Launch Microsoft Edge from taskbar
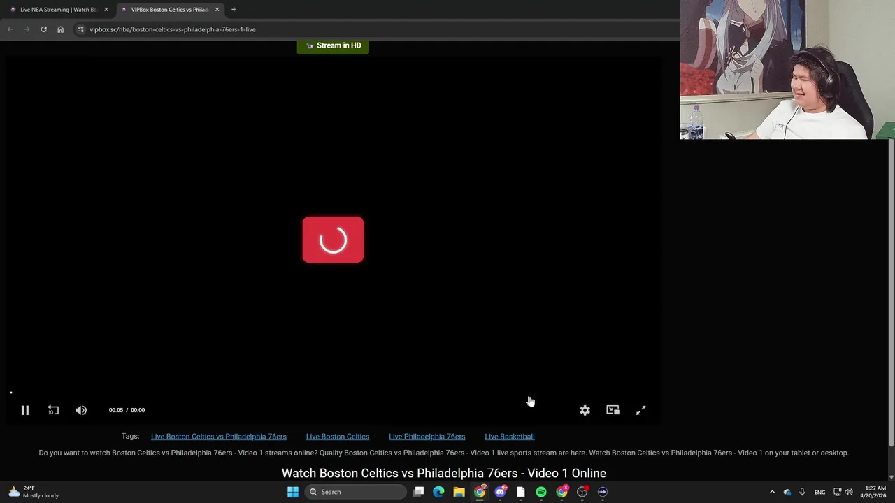 [438, 492]
